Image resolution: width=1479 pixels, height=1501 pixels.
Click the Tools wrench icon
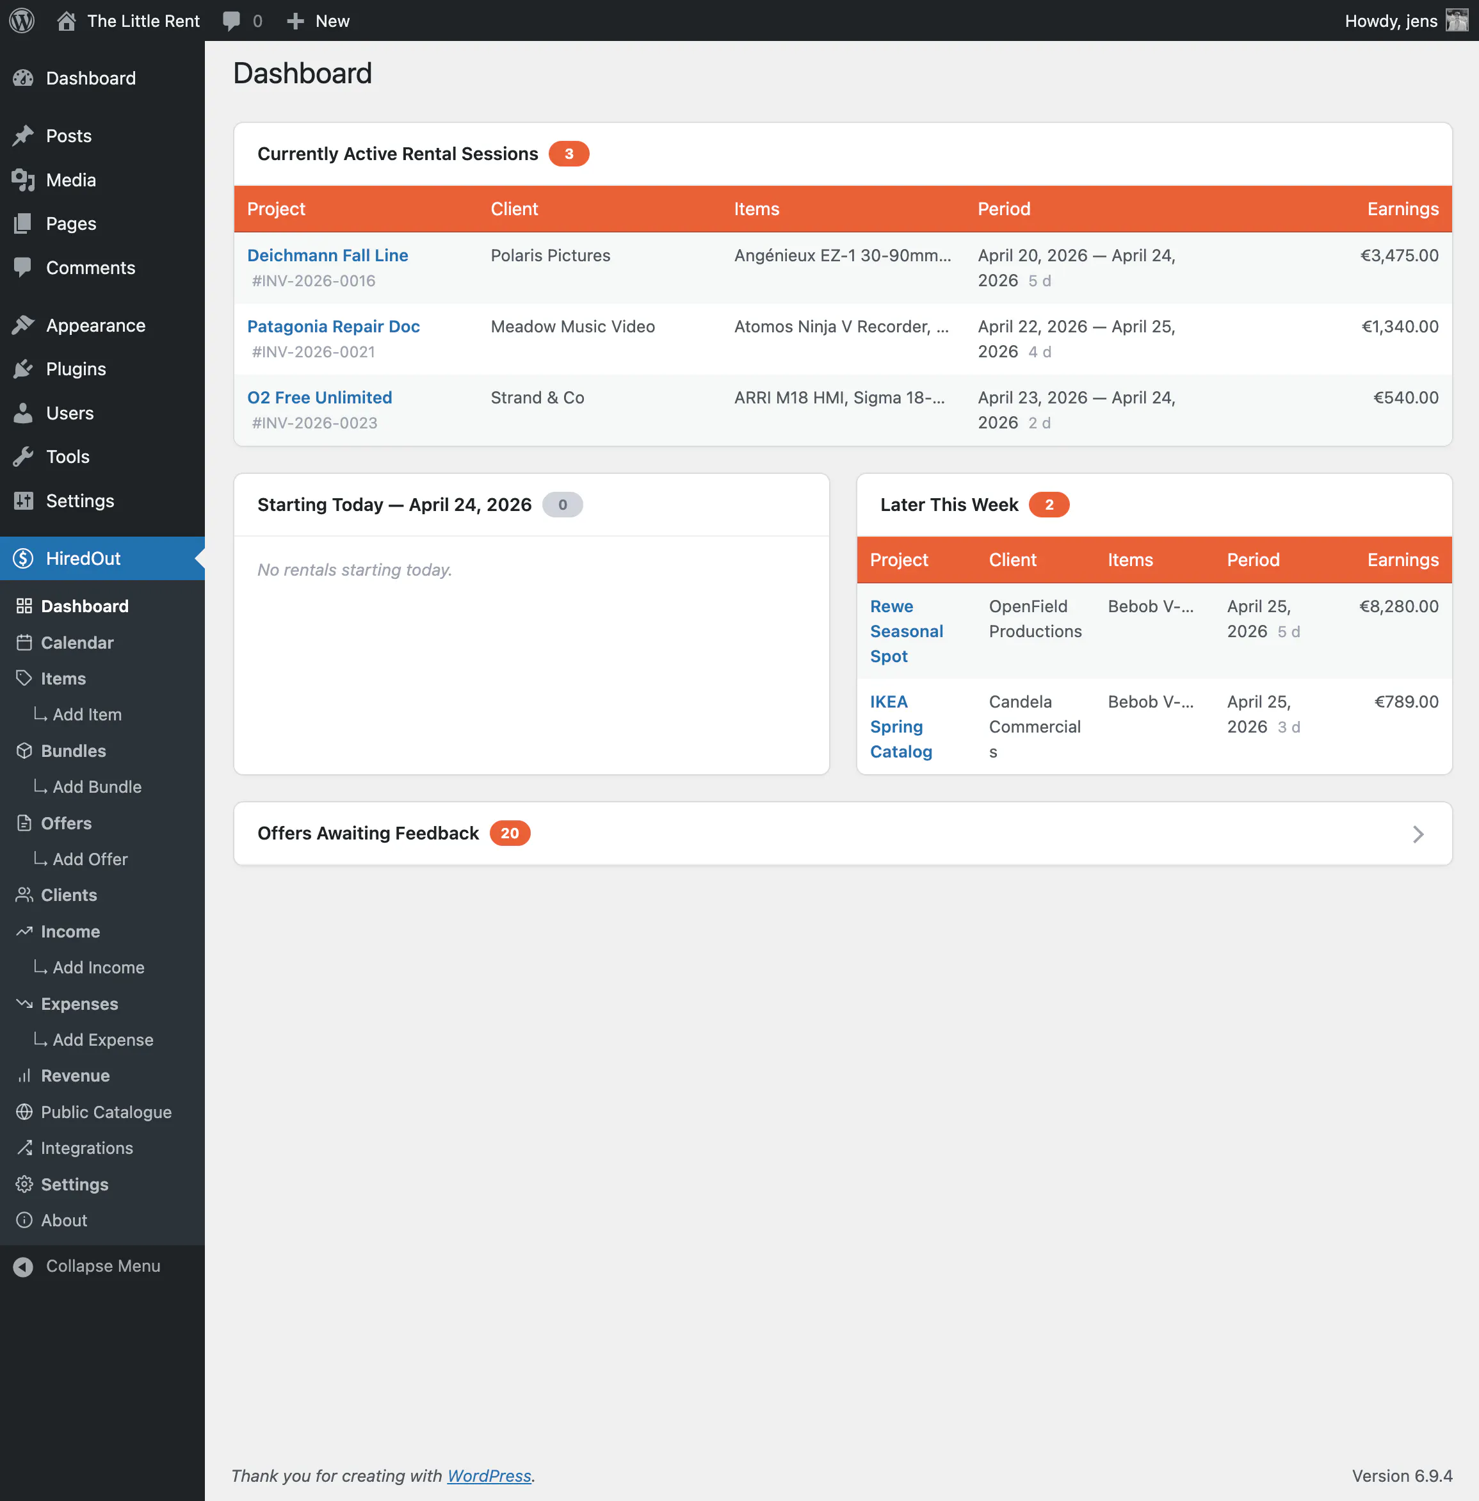point(23,457)
